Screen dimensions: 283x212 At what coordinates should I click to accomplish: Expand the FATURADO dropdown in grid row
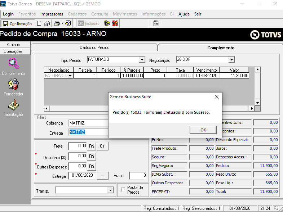tap(70, 76)
